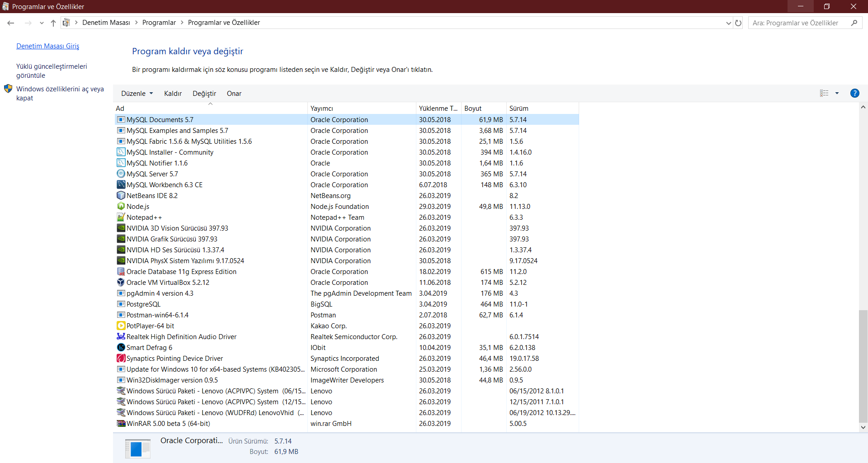This screenshot has height=463, width=868.
Task: Click the scrollbar up arrow
Action: (x=863, y=107)
